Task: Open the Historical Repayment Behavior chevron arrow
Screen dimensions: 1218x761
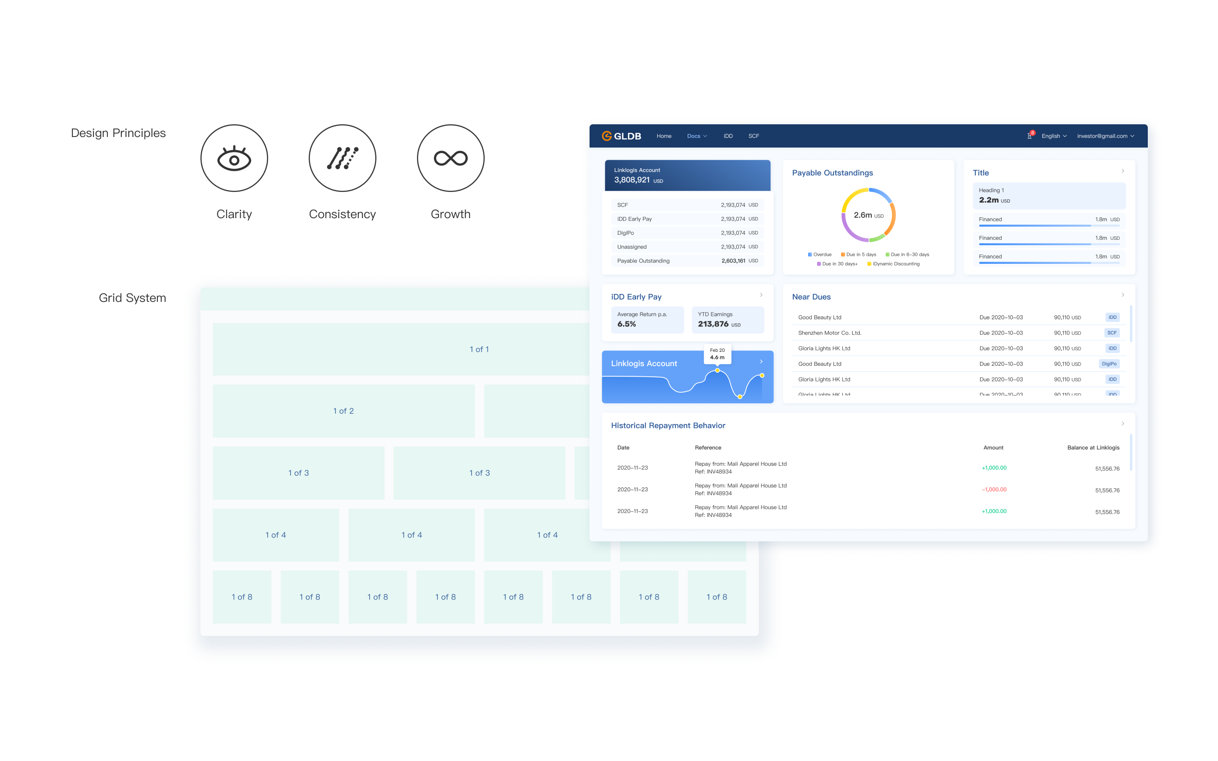Action: 1122,424
